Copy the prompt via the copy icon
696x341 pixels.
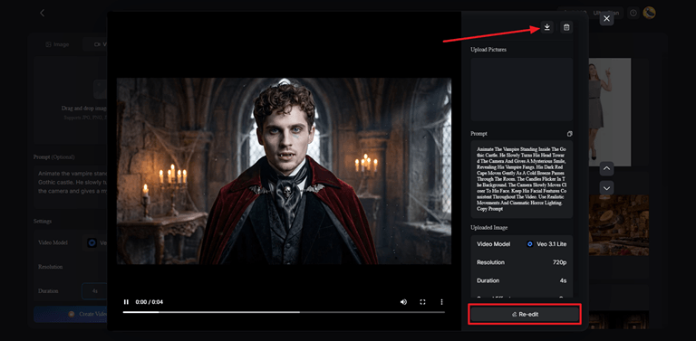[569, 134]
